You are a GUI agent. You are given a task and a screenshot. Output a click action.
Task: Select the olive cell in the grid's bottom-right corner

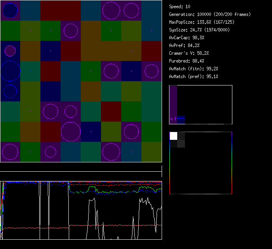[152, 152]
